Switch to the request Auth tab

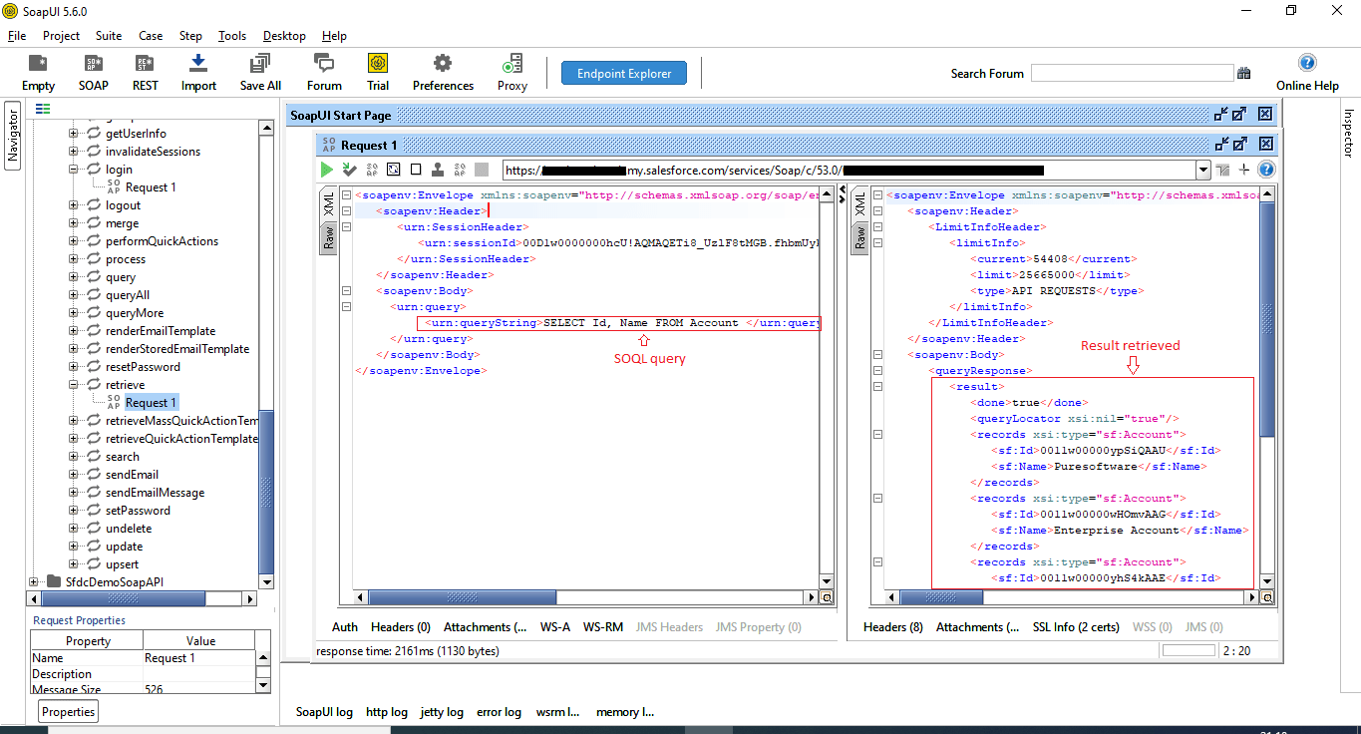pos(345,627)
